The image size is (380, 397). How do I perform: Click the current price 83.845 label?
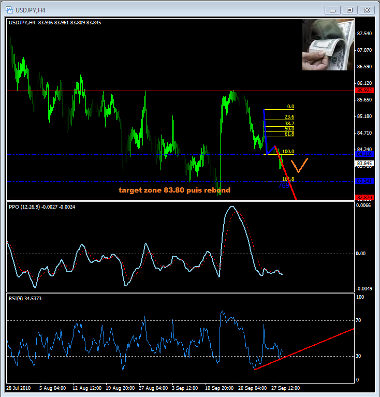click(x=364, y=164)
